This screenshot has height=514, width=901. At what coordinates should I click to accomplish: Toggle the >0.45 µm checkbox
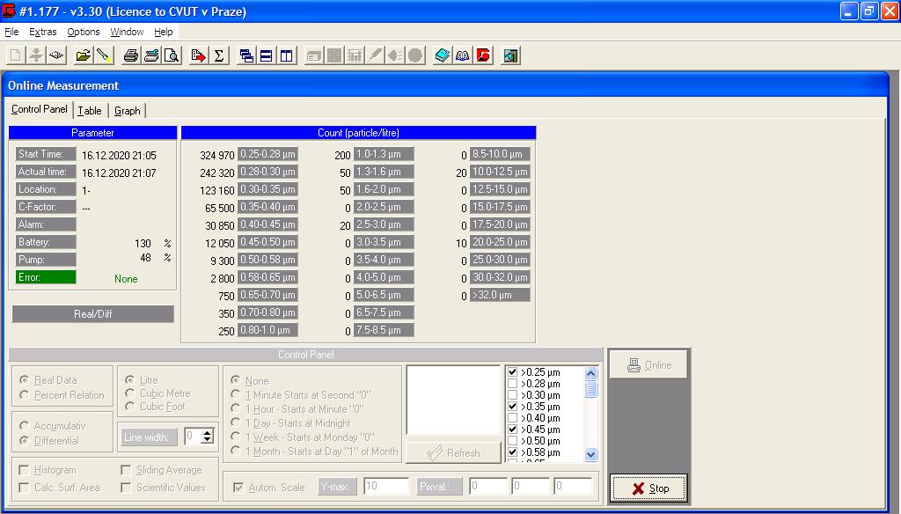point(513,430)
